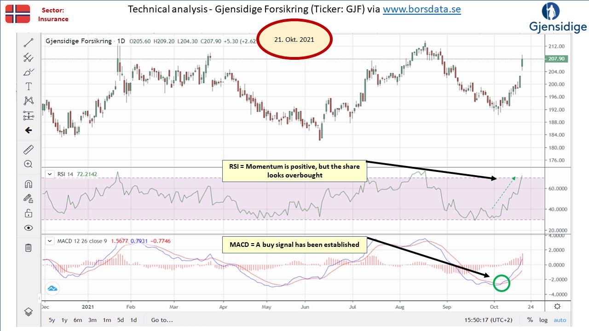Set time range to 3m
Viewport: 589px width, 331px height.
[x=92, y=320]
